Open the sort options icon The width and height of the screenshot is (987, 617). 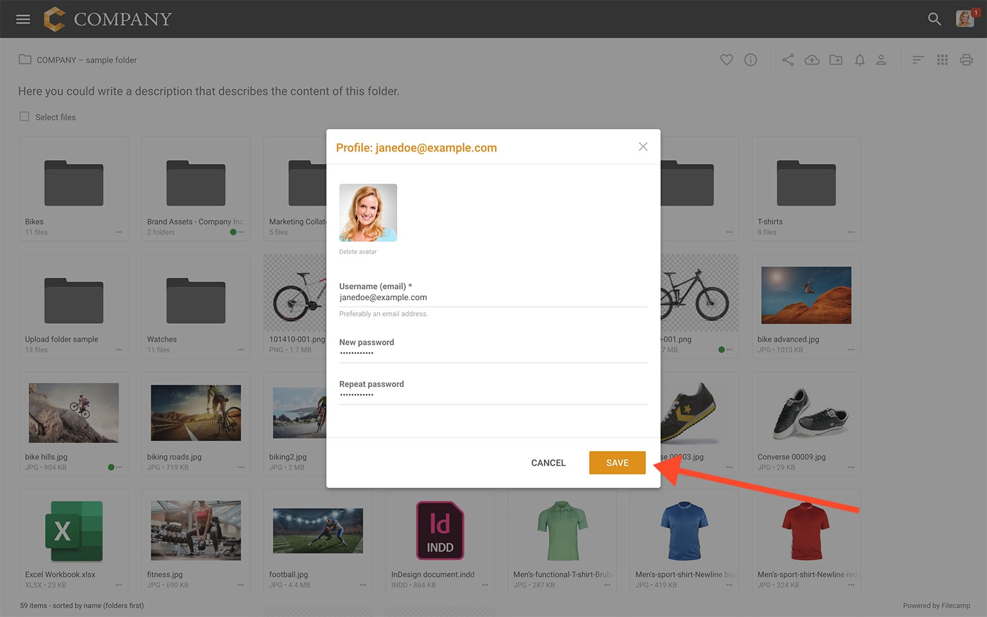918,60
